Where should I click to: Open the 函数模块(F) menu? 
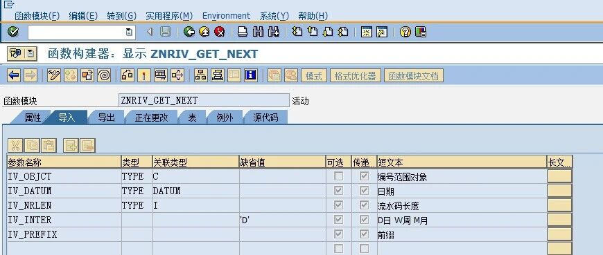click(37, 16)
